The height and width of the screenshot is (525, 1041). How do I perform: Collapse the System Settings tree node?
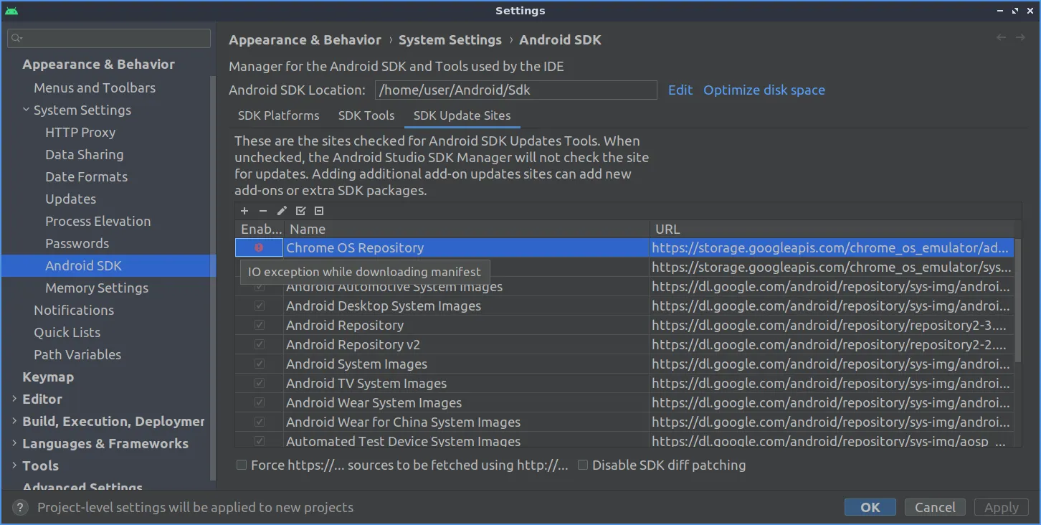[27, 110]
